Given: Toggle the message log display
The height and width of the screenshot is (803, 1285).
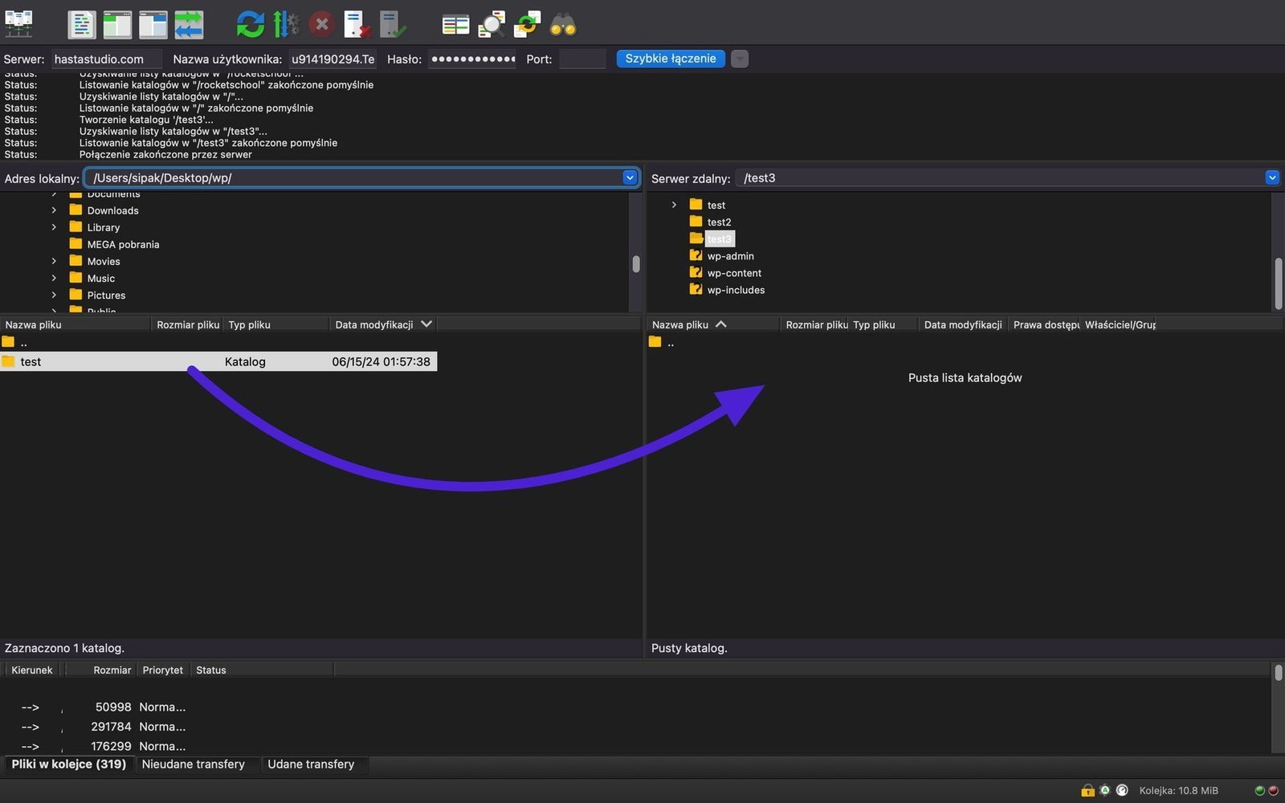Looking at the screenshot, I should tap(81, 24).
